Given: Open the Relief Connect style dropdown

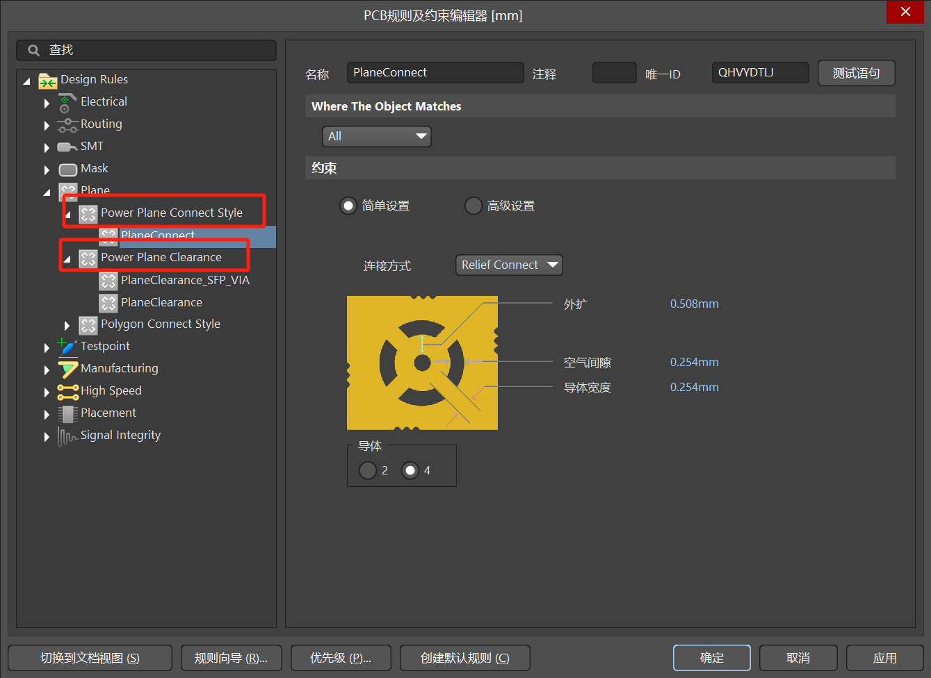Looking at the screenshot, I should [x=508, y=265].
